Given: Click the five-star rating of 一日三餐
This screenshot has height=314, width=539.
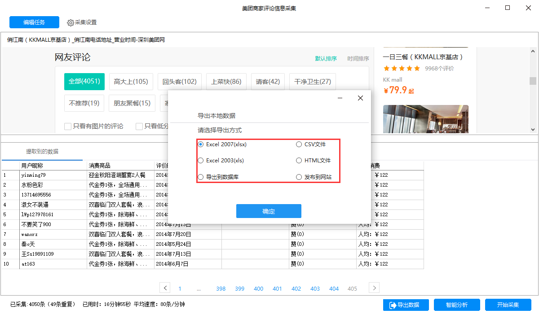Looking at the screenshot, I should [x=402, y=69].
